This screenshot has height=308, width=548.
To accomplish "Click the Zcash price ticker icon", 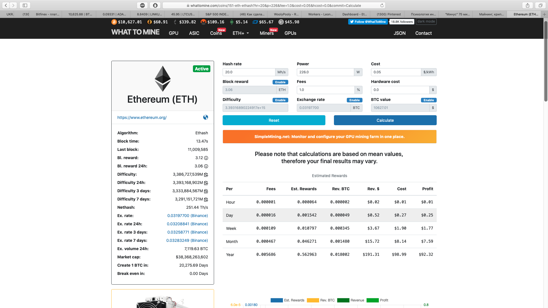I will coord(150,22).
